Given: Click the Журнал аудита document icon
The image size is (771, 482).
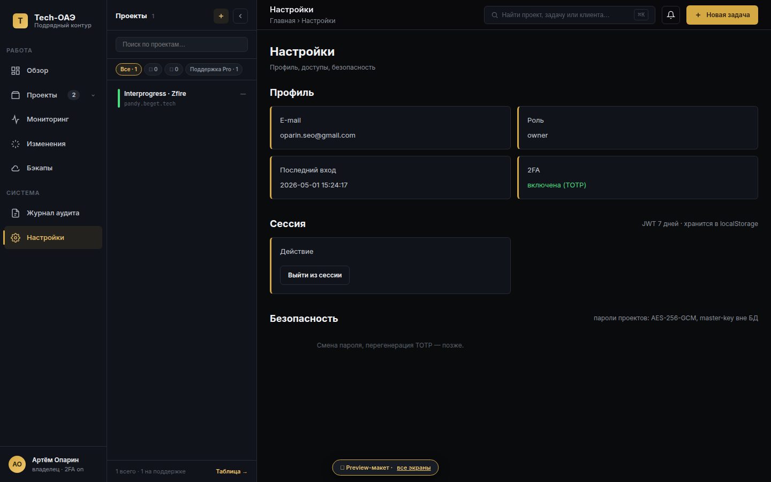Looking at the screenshot, I should (x=16, y=213).
